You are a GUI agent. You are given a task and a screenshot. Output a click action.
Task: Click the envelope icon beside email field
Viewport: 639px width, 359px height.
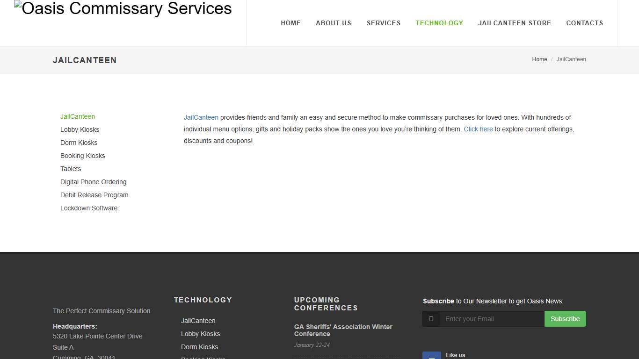point(430,319)
